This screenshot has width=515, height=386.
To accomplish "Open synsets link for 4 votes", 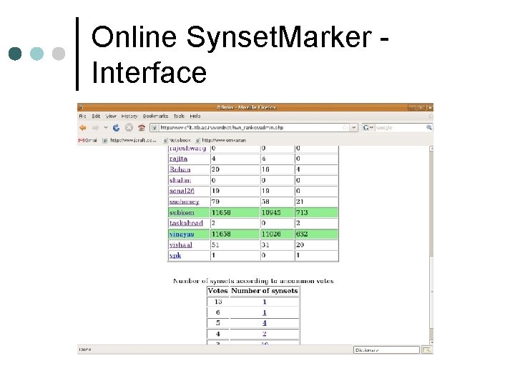I will pyautogui.click(x=265, y=334).
